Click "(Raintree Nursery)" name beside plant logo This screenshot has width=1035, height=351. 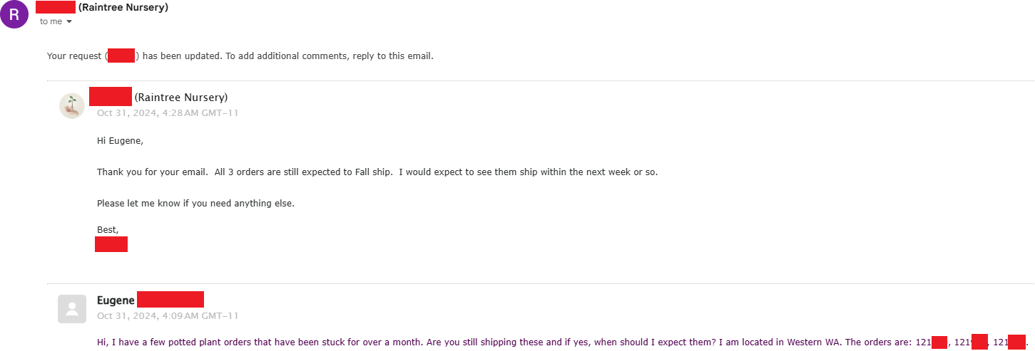coord(181,98)
